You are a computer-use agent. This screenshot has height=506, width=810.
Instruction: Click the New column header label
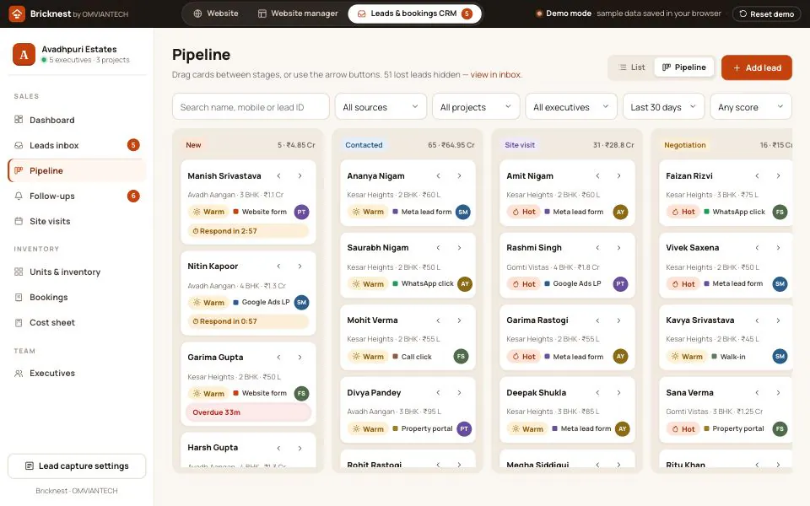coord(193,145)
